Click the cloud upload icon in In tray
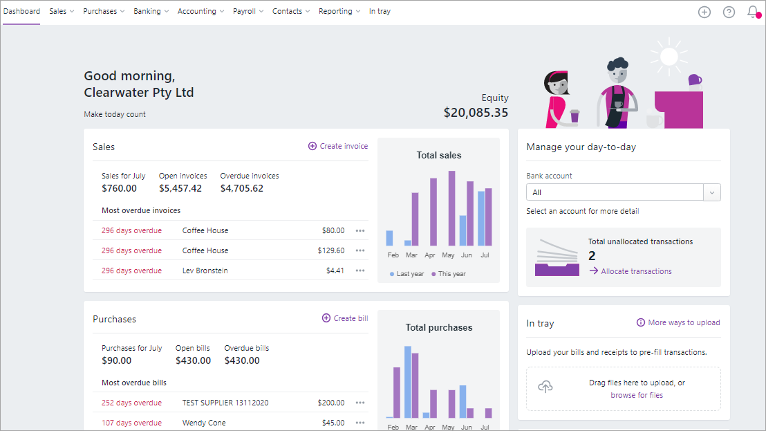The height and width of the screenshot is (431, 766). (545, 387)
